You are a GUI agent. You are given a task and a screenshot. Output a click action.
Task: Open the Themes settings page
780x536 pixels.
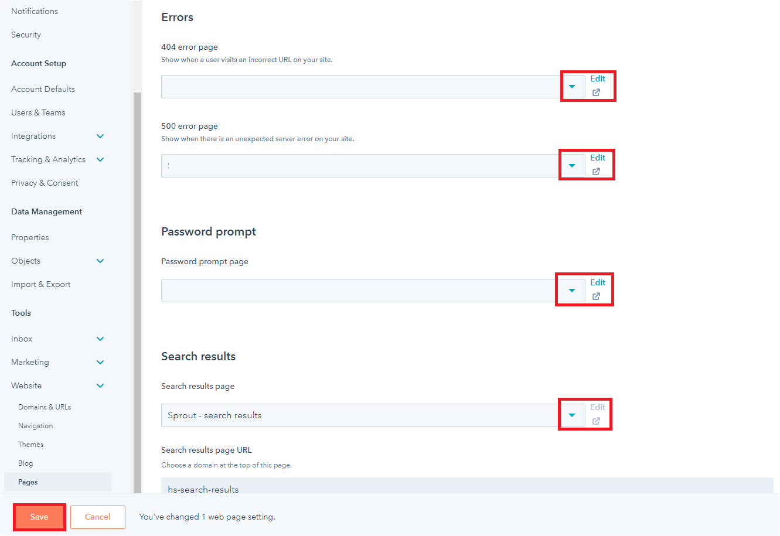pos(31,445)
